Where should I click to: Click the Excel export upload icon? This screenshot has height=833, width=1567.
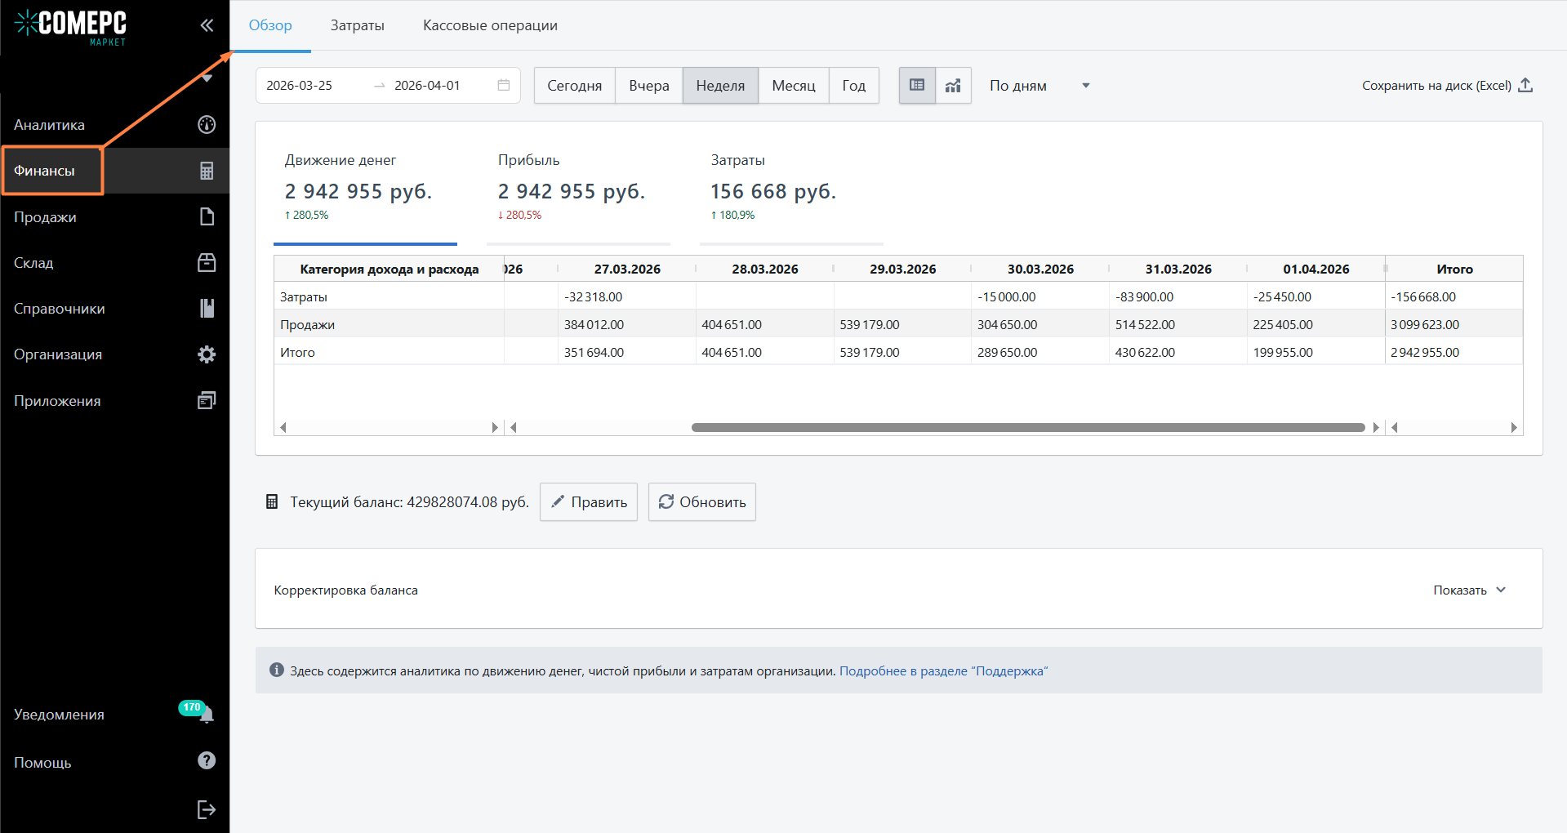(1525, 85)
